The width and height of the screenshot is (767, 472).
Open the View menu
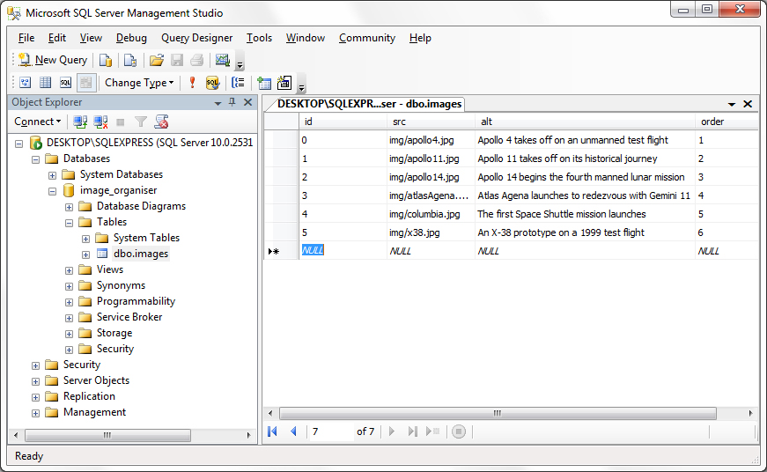[91, 38]
